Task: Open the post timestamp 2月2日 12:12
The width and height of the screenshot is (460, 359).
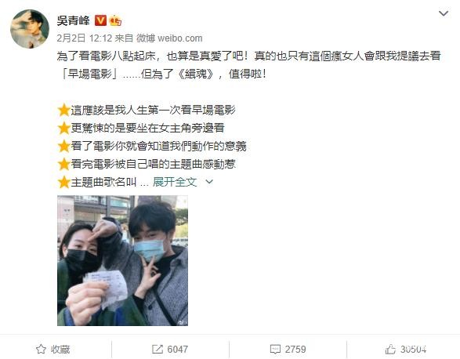Action: (85, 38)
